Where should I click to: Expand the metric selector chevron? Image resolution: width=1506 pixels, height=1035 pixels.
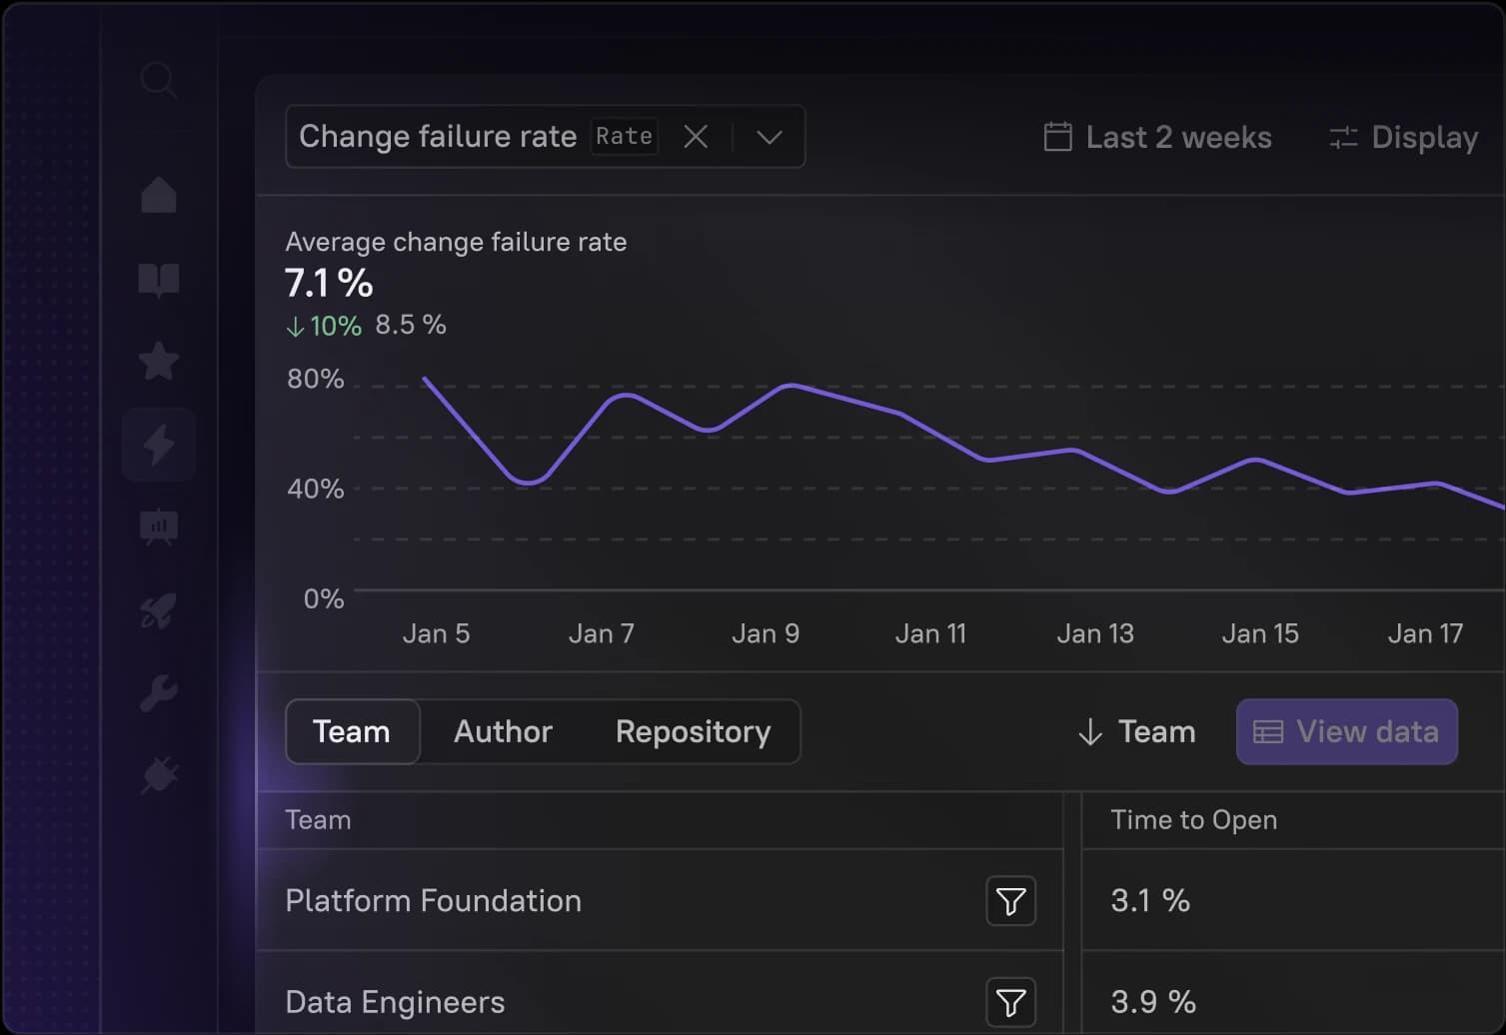(x=768, y=137)
